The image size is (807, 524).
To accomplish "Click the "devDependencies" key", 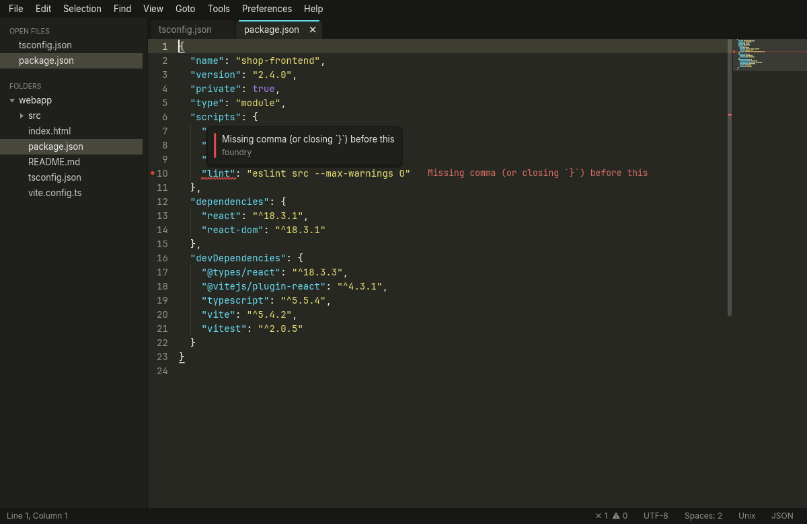I will tap(239, 258).
